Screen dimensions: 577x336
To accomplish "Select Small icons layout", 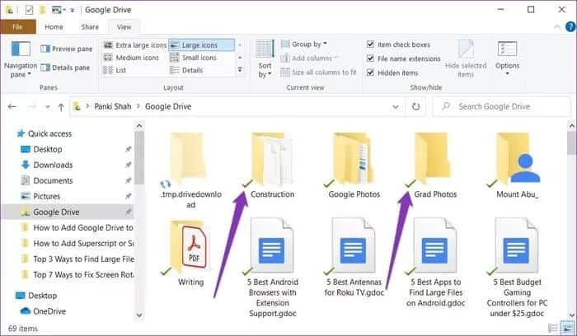I will point(193,58).
